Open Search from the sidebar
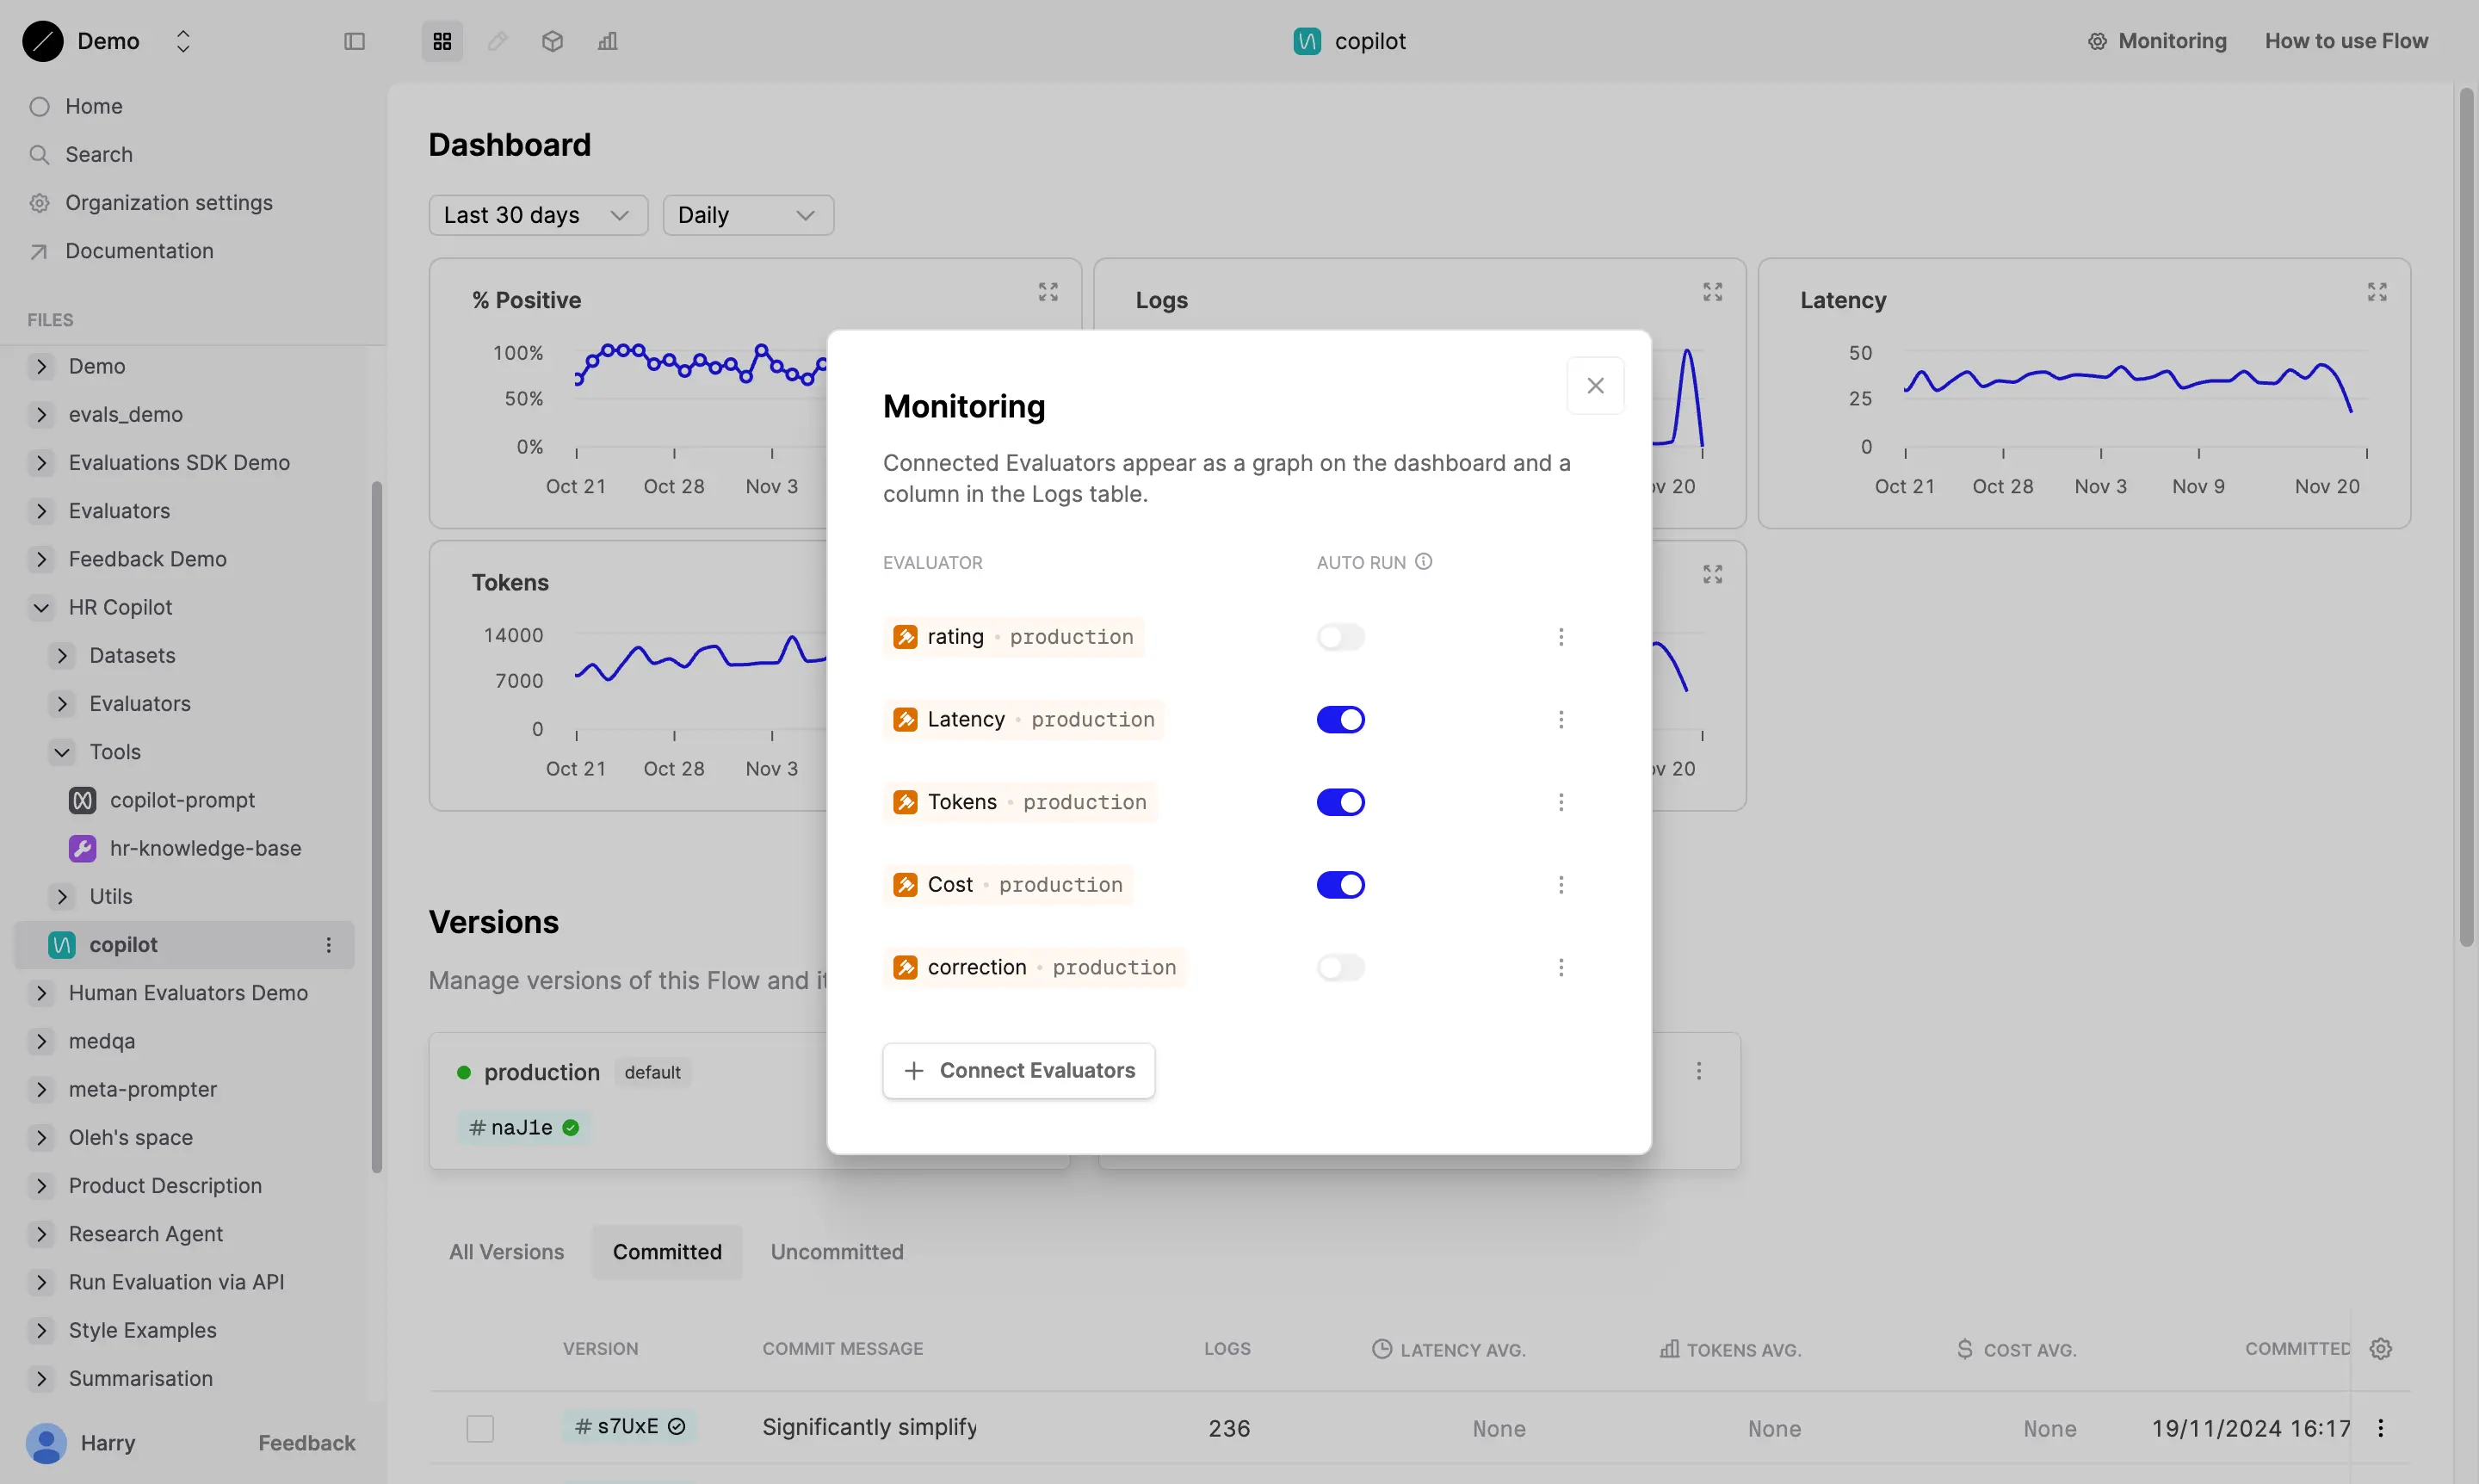This screenshot has height=1484, width=2479. coord(98,154)
